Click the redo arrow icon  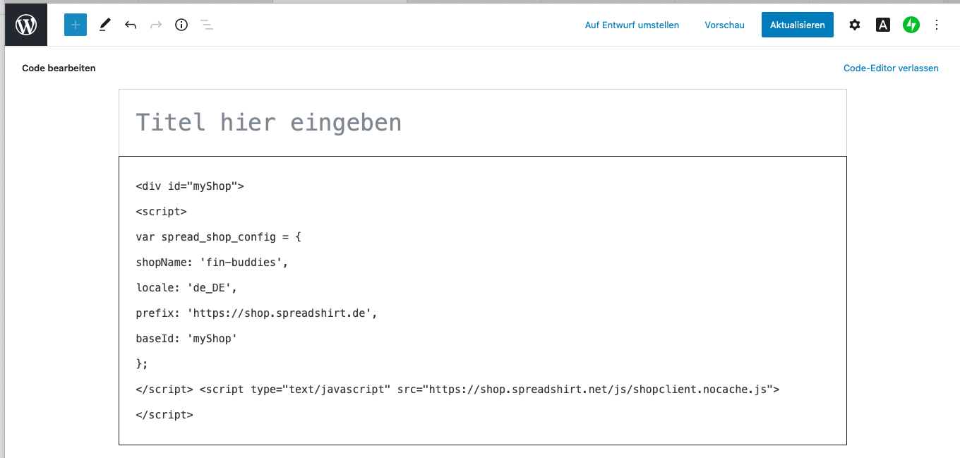(156, 25)
